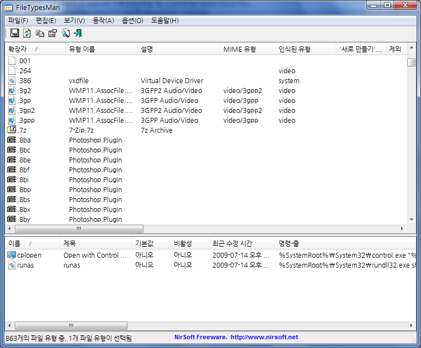Open the 보기(V) menu
421x348 pixels.
(x=74, y=20)
